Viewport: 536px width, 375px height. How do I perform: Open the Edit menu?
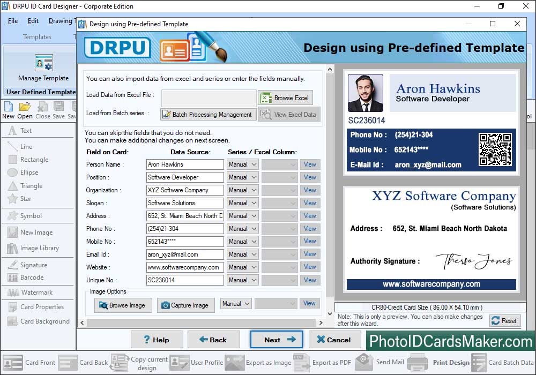(33, 21)
